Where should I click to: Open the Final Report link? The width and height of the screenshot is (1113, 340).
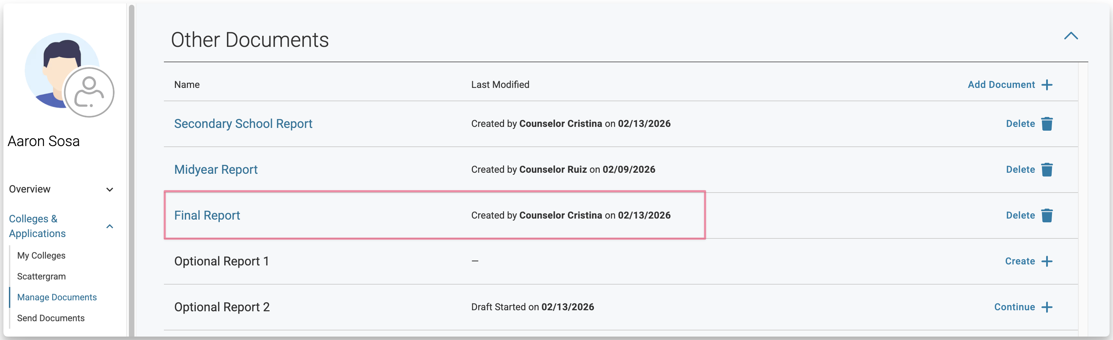point(207,215)
